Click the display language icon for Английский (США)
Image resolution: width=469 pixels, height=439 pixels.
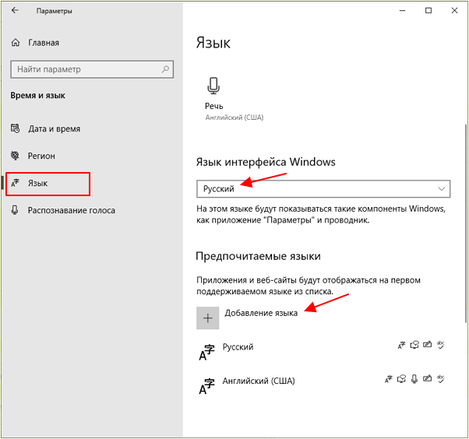pos(388,379)
